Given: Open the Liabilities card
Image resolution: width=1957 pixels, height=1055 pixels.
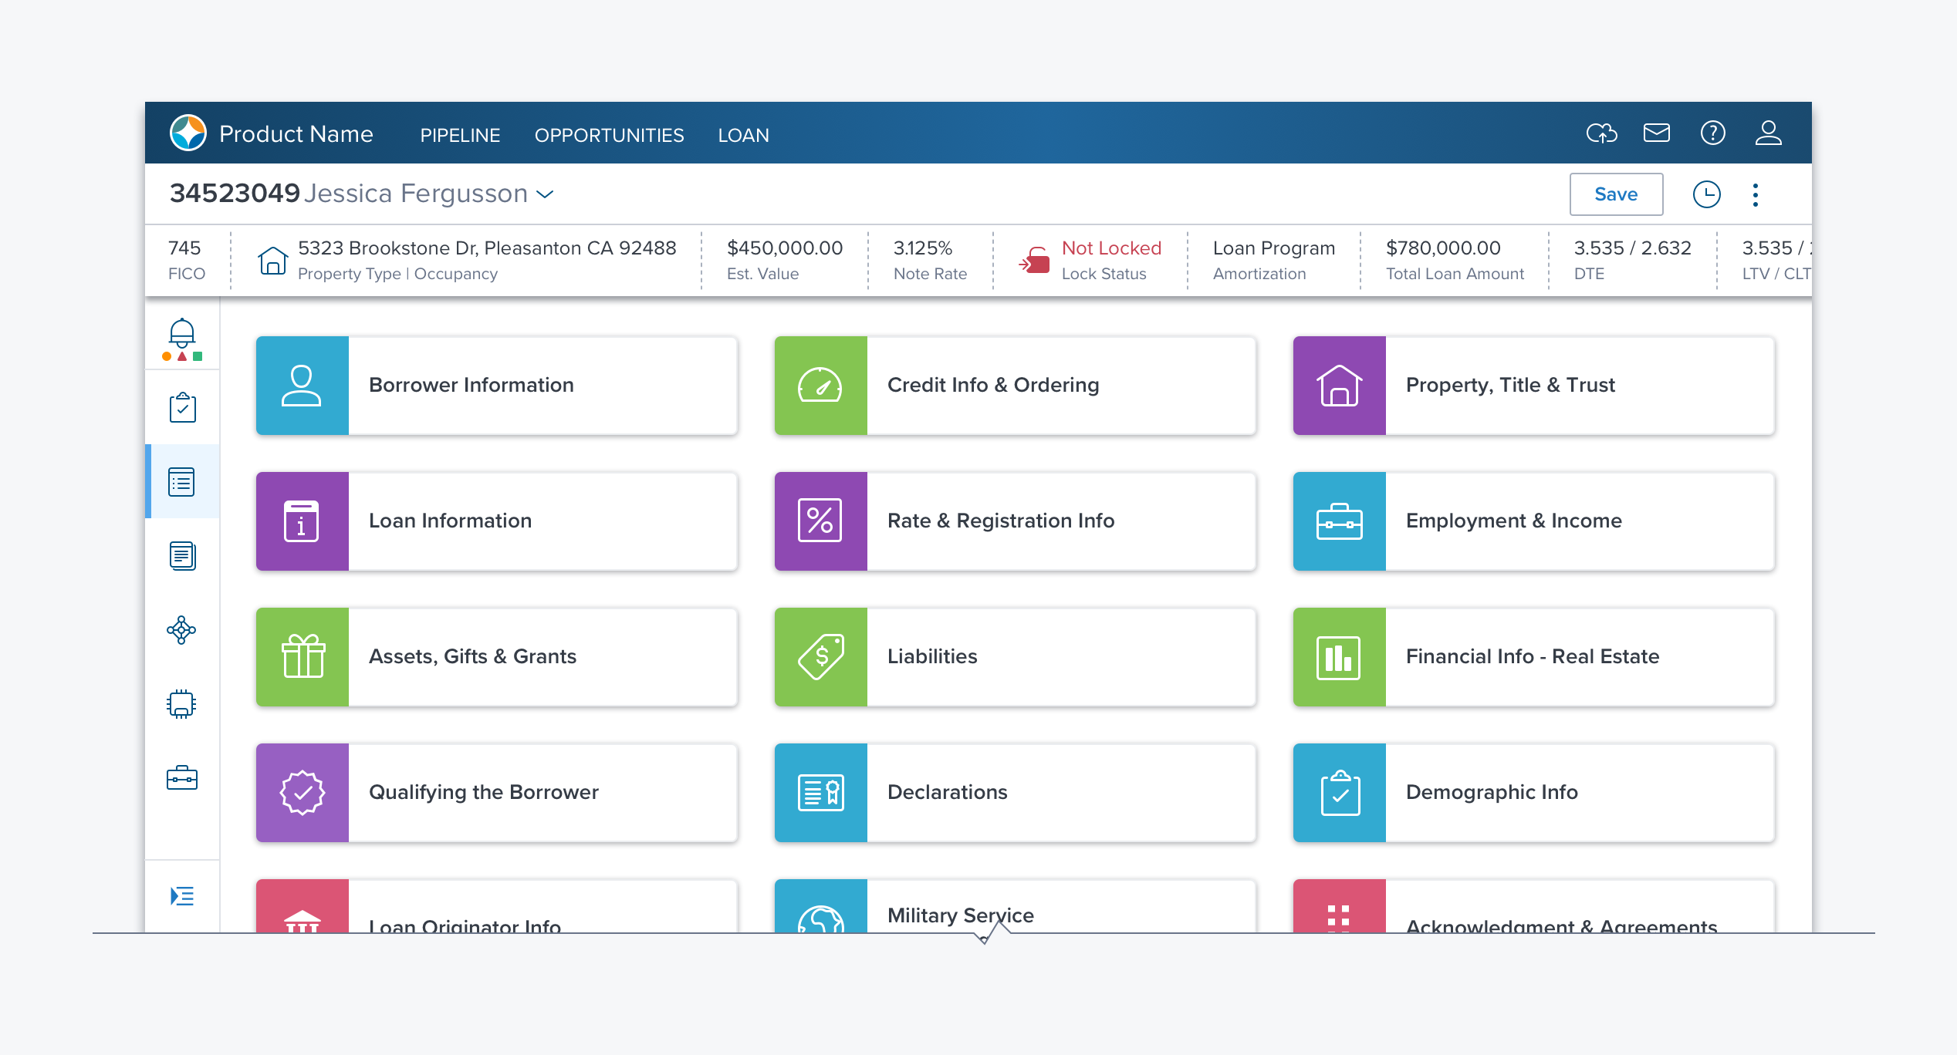Looking at the screenshot, I should 1015,656.
